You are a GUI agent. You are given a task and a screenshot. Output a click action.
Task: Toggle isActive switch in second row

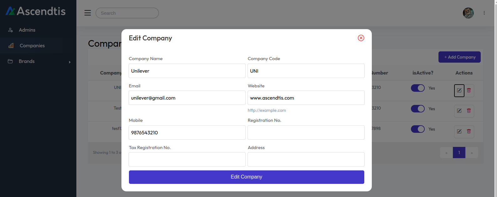click(418, 109)
